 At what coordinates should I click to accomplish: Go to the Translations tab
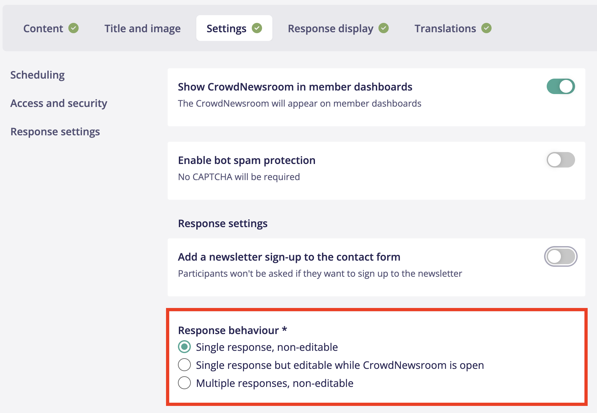pyautogui.click(x=445, y=28)
